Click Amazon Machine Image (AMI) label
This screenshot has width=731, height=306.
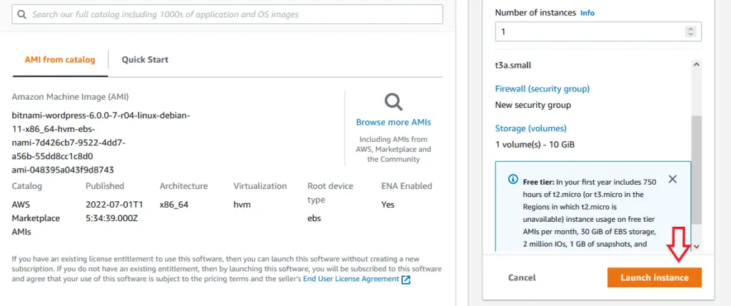coord(70,97)
